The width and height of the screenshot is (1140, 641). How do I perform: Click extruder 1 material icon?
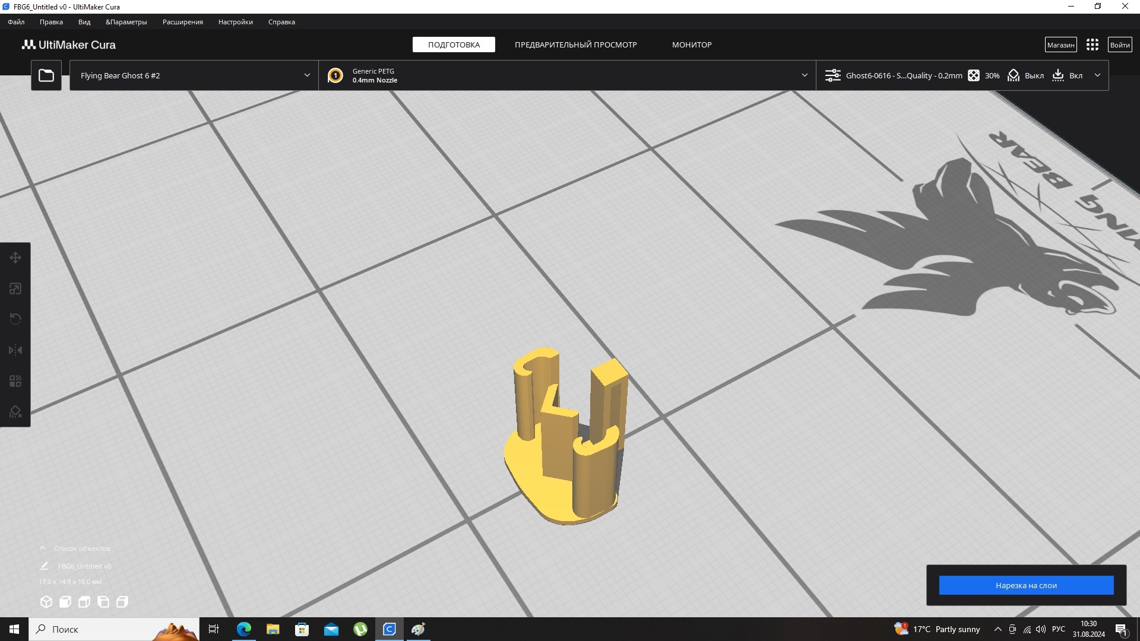tap(335, 75)
